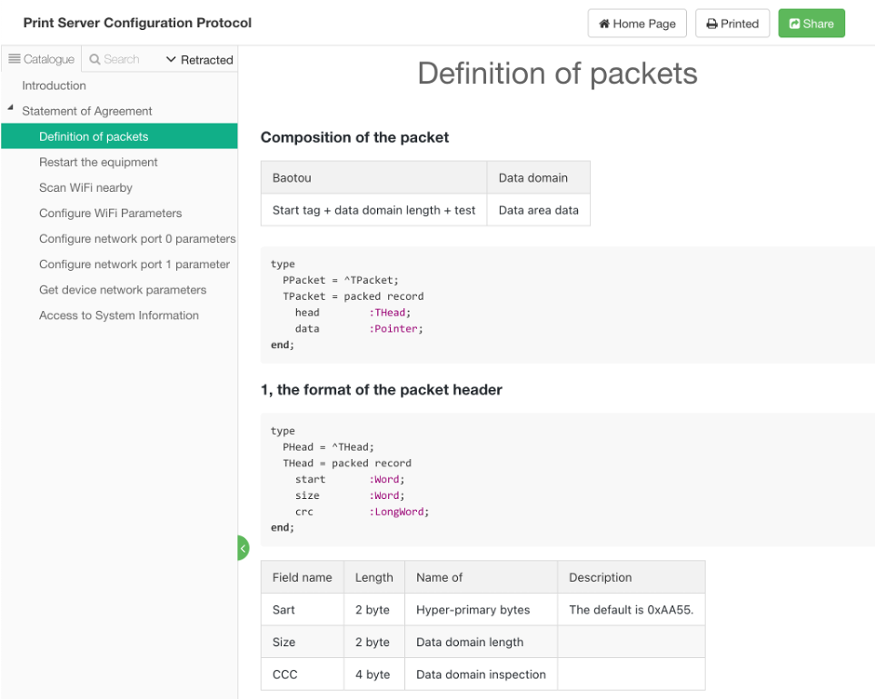Screen dimensions: 876x699
Task: Open the Home Page
Action: [637, 23]
